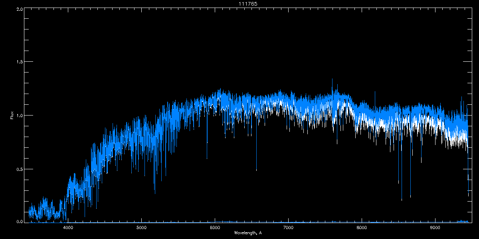The width and height of the screenshot is (479, 239).
Task: Click the Wavelength, A x-axis label
Action: point(247,233)
